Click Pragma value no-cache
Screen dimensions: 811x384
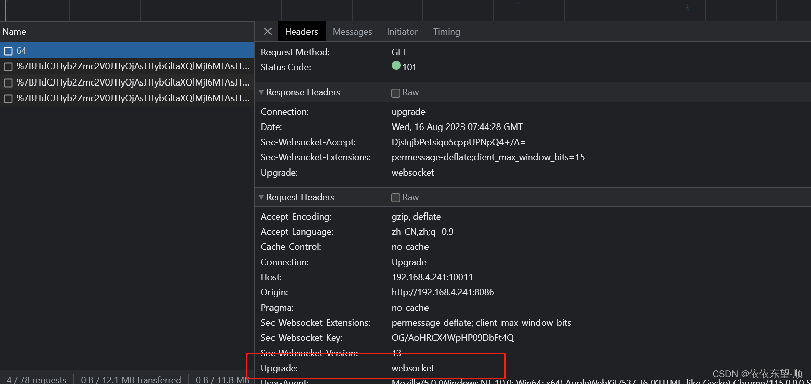click(x=410, y=308)
